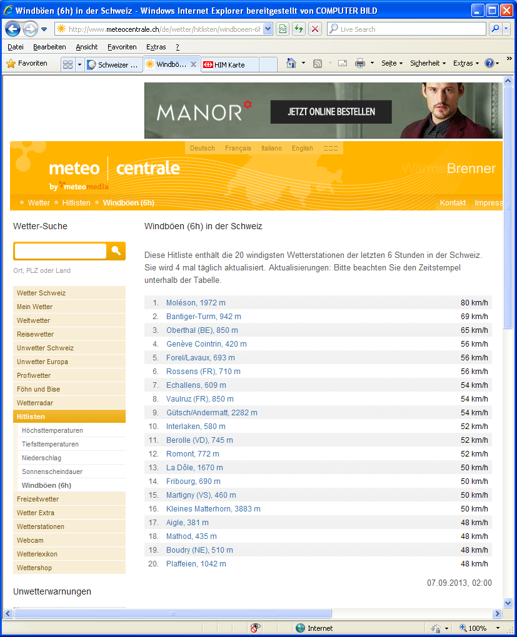Click the Quick Tabs grid icon

tap(68, 64)
